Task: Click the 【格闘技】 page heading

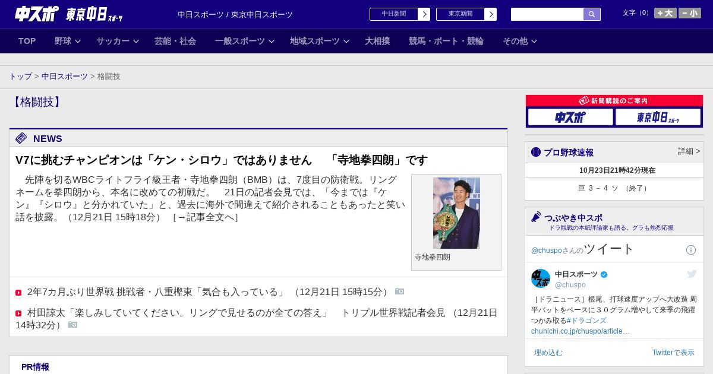Action: pyautogui.click(x=37, y=102)
